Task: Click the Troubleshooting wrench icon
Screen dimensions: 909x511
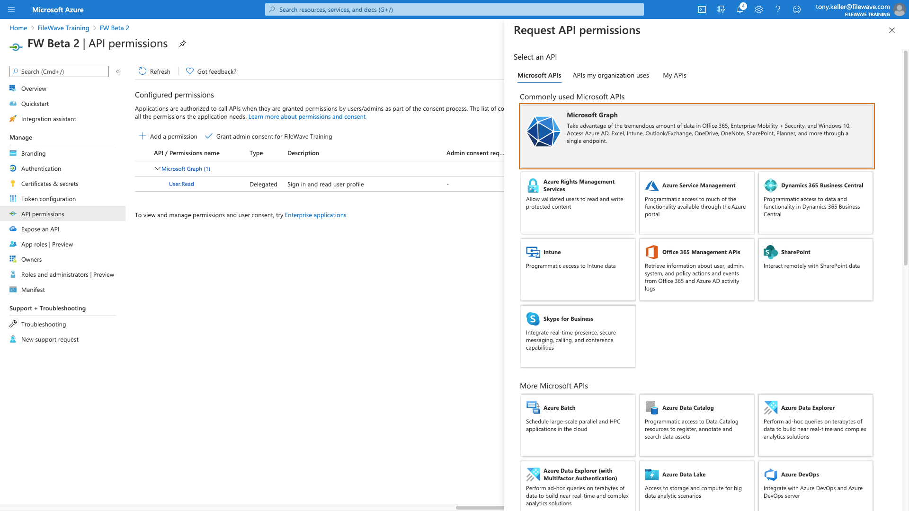Action: [x=13, y=324]
